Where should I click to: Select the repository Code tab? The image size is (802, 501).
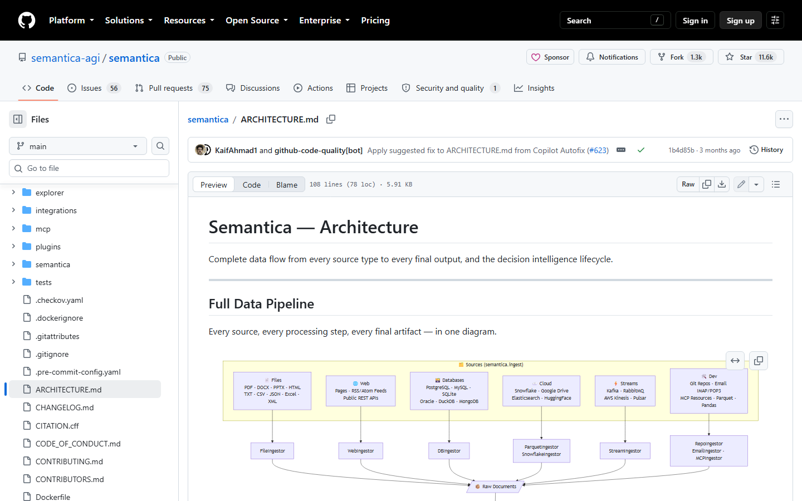click(38, 88)
